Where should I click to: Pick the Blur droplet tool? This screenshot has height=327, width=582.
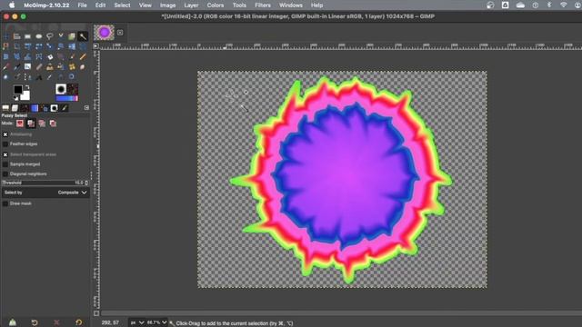click(x=6, y=77)
